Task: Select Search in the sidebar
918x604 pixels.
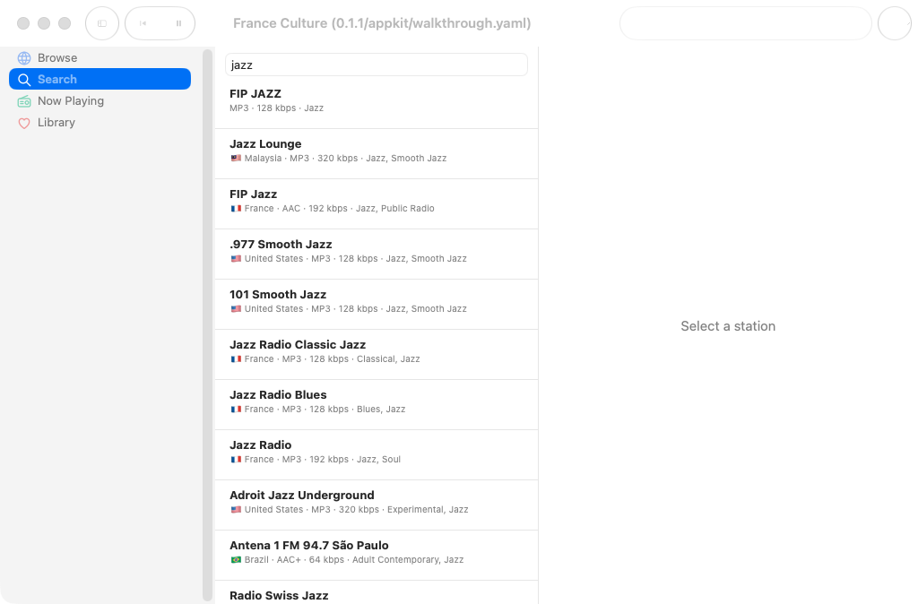Action: [100, 79]
